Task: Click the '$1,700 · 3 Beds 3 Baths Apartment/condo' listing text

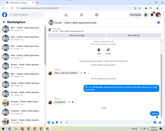Action: coord(68,31)
